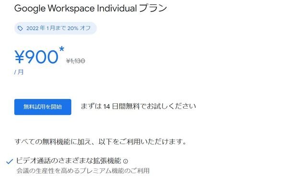The image size is (283, 178).
Task: Click the 無料試用を開始 button
Action: (43, 107)
